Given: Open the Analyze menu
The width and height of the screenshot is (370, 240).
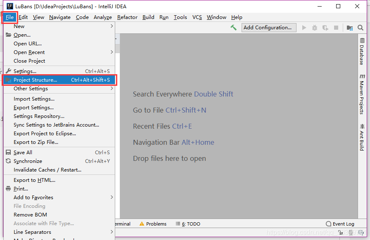Looking at the screenshot, I should (103, 17).
